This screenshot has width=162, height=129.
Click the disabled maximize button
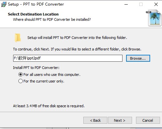pyautogui.click(x=141, y=4)
